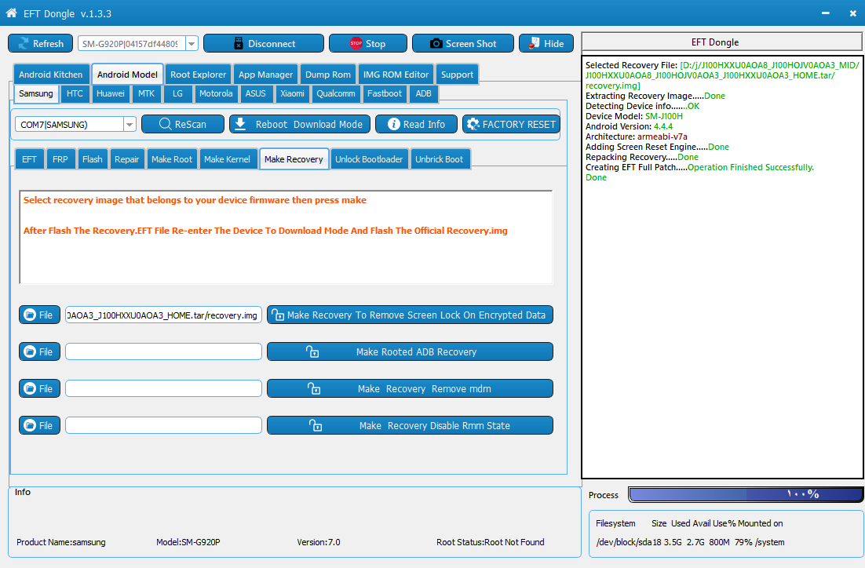Click the padlock icon on Make Rooted ADB Recovery

312,351
